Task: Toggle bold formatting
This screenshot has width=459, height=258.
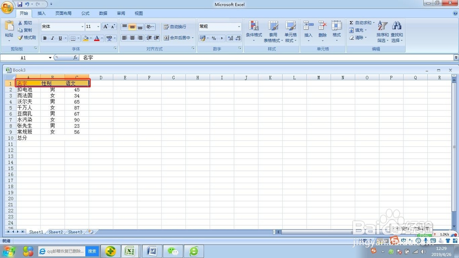Action: click(x=45, y=38)
